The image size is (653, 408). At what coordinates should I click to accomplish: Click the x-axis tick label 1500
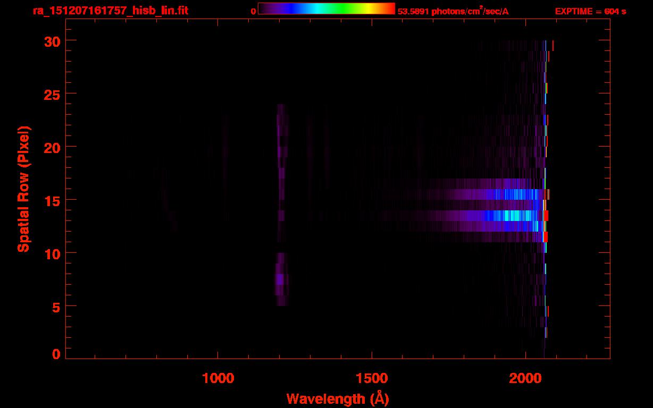click(372, 378)
